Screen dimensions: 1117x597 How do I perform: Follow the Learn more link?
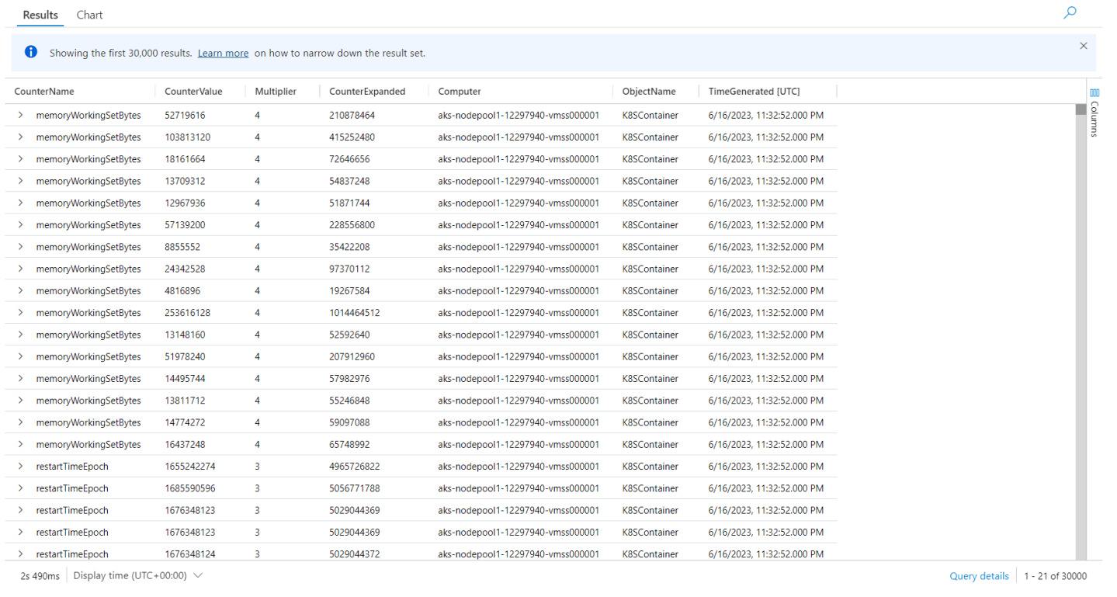click(223, 54)
